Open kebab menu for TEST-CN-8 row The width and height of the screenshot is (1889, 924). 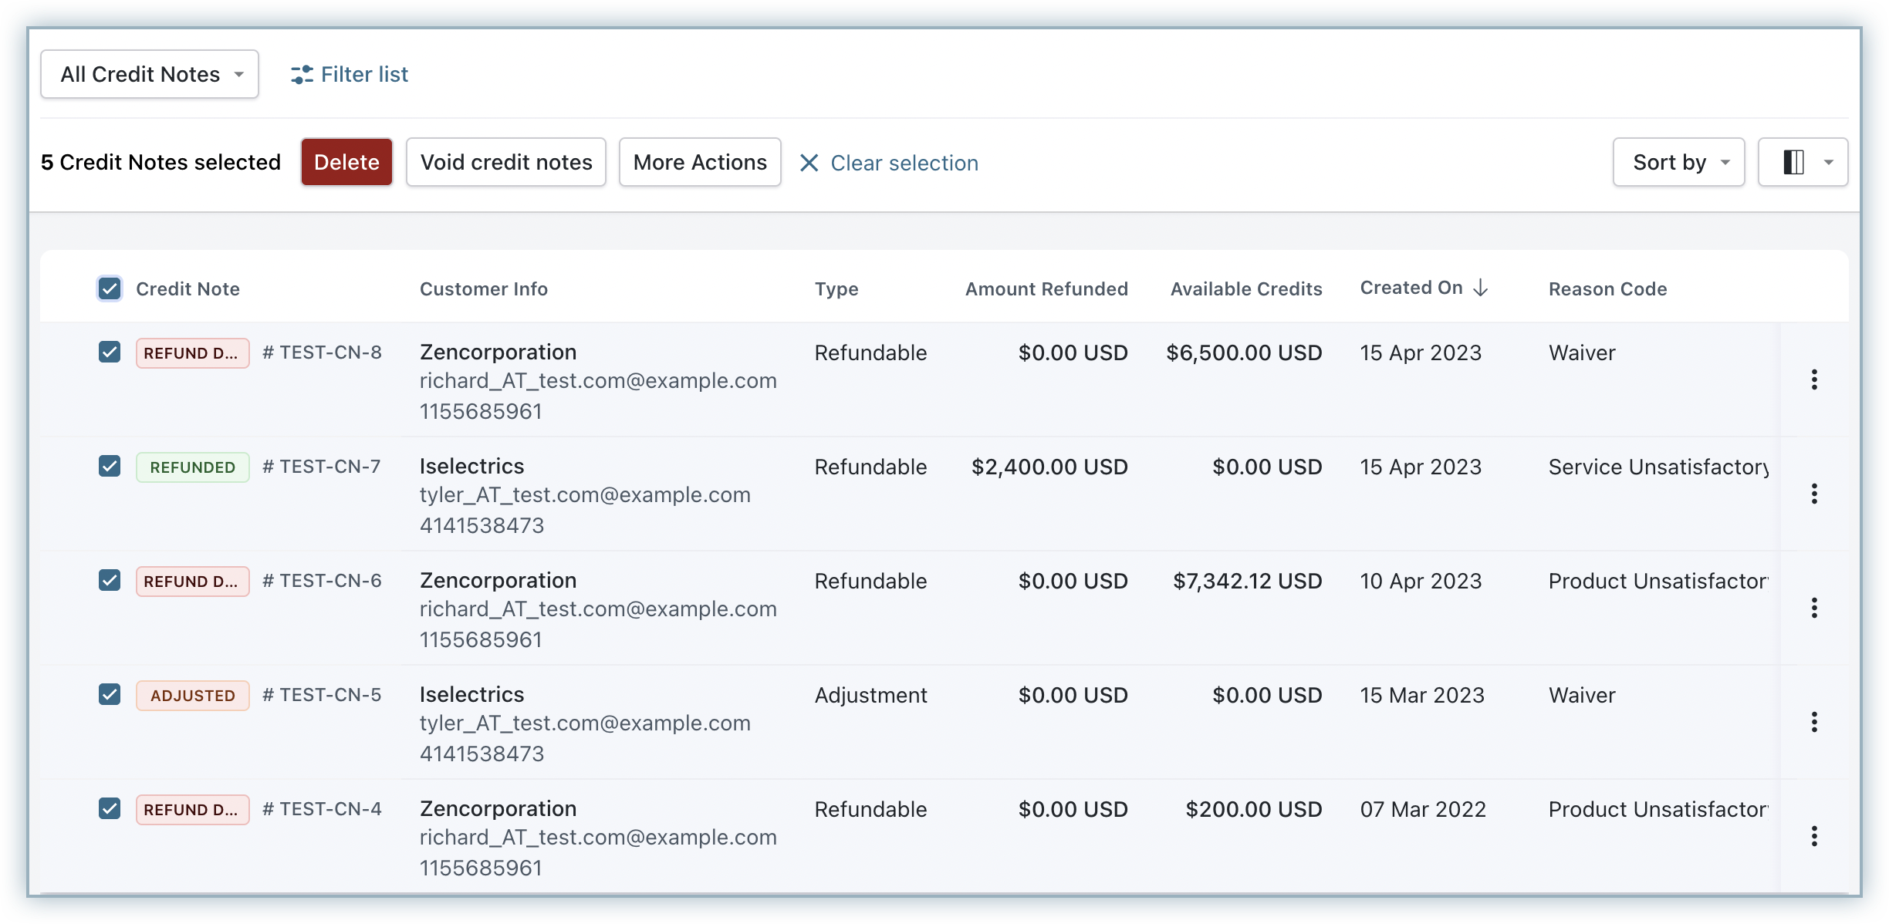1813,379
